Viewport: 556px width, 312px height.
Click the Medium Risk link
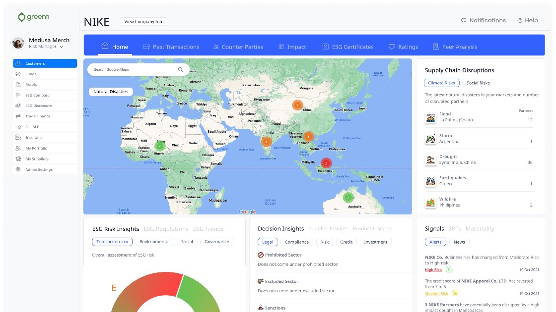tap(436, 293)
